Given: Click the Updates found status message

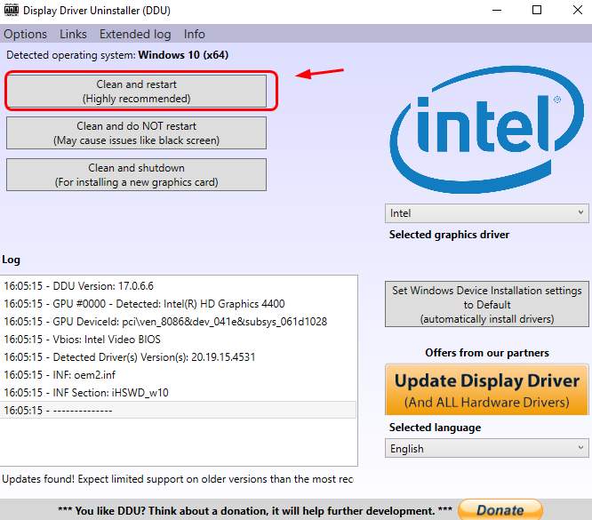Looking at the screenshot, I should click(x=178, y=479).
